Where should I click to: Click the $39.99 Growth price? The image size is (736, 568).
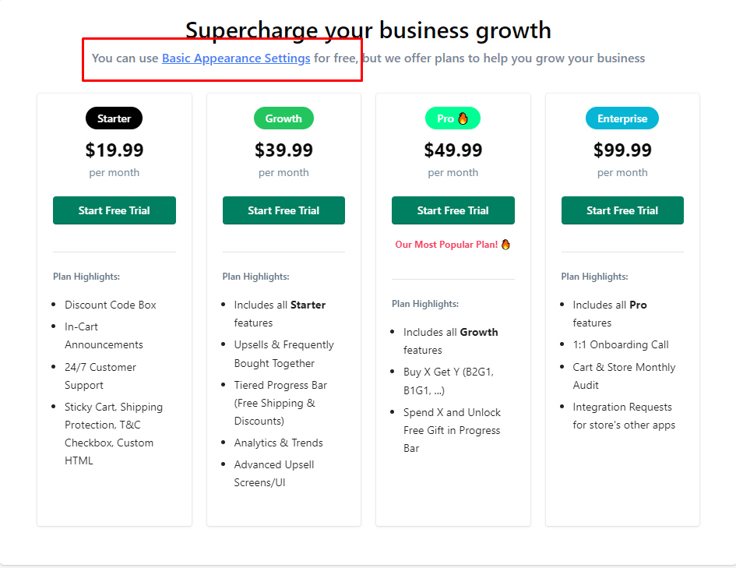[x=283, y=150]
